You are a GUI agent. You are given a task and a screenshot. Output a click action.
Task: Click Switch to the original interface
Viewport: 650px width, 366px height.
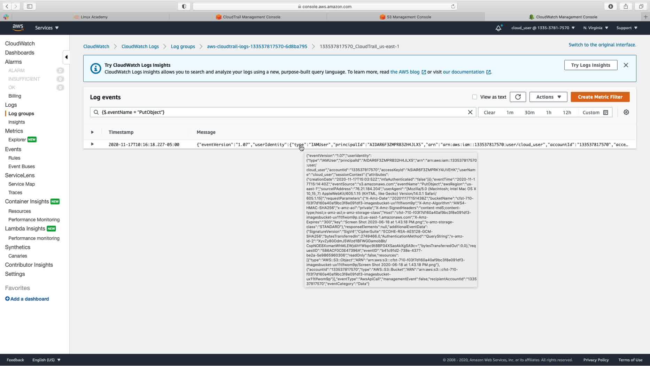[602, 45]
